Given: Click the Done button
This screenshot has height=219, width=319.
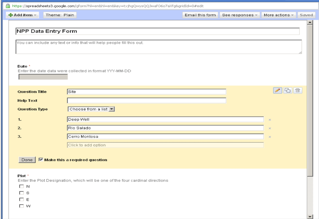Looking at the screenshot, I should [27, 160].
